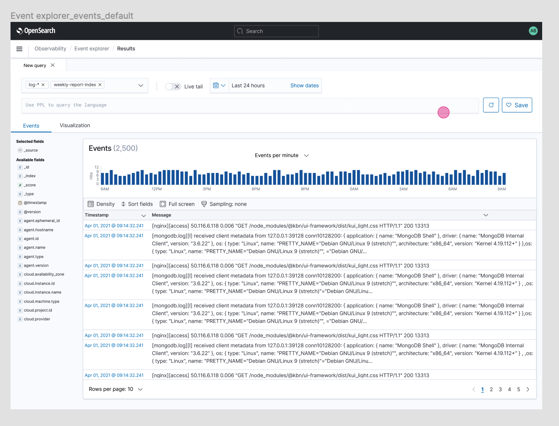Viewport: 559px width, 426px height.
Task: Toggle the Live tail switch
Action: point(173,87)
